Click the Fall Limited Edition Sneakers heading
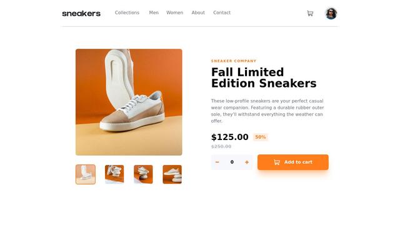Screen dimensions: 400x250 point(264,77)
